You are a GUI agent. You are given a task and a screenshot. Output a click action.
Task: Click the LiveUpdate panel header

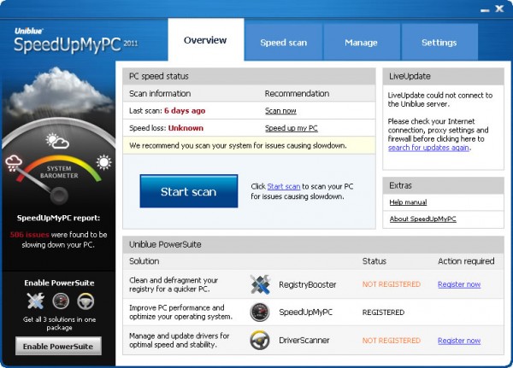[x=443, y=77]
